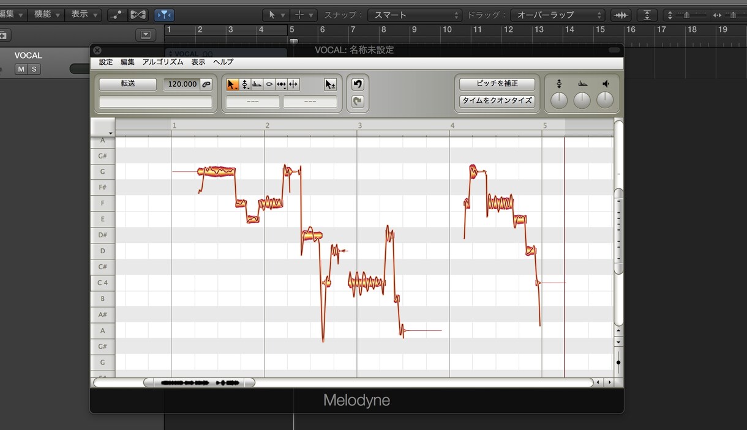Click the Melodyne horizontal scrollbar thumb

tap(199, 383)
